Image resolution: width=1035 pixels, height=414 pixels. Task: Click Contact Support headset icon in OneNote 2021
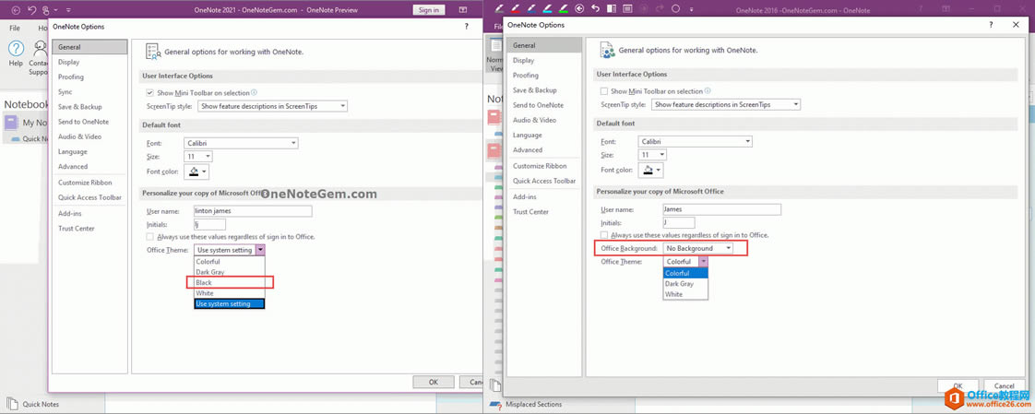click(x=41, y=48)
